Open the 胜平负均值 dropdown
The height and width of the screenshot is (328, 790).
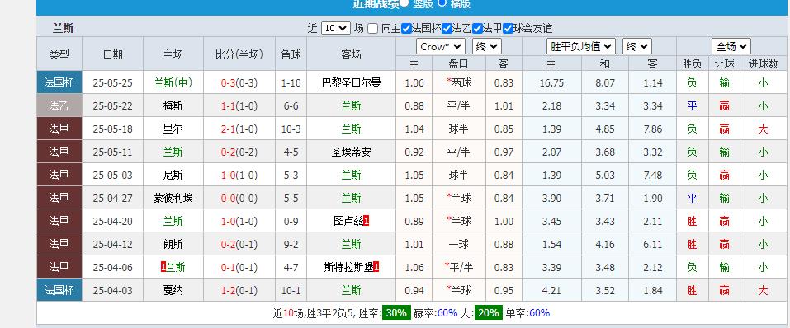[x=581, y=47]
